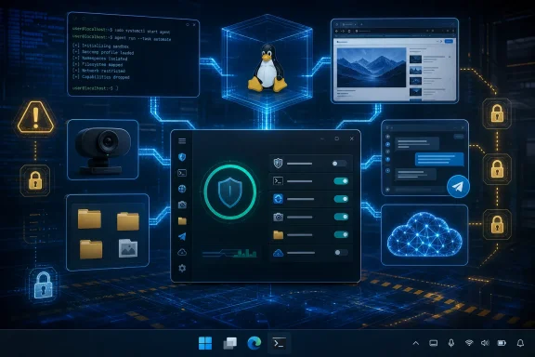Open the Windows Start menu
535x357 pixels.
click(x=205, y=343)
